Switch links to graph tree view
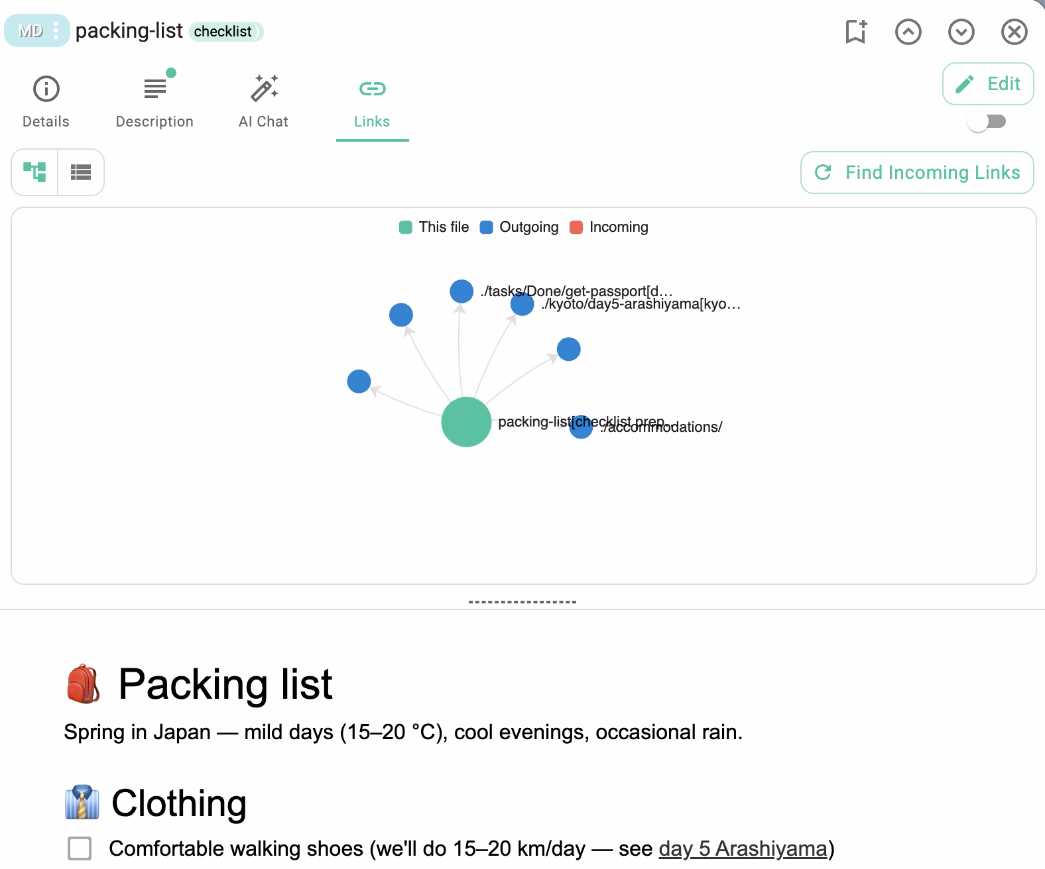Screen dimensions: 1045x869 [34, 172]
